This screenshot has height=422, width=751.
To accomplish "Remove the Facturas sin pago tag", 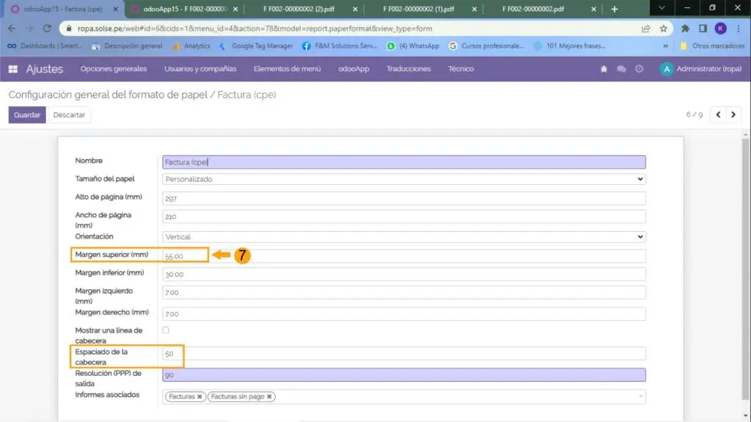I will pyautogui.click(x=269, y=396).
